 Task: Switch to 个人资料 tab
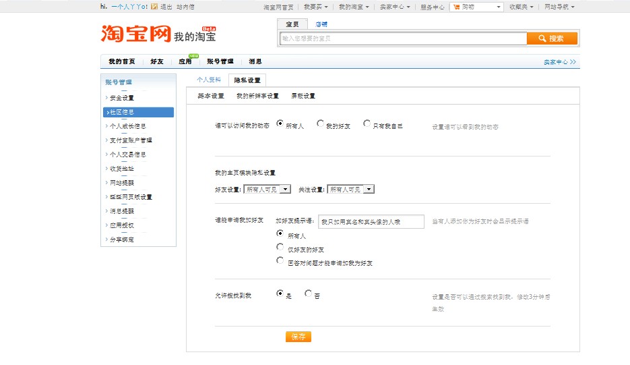(209, 80)
